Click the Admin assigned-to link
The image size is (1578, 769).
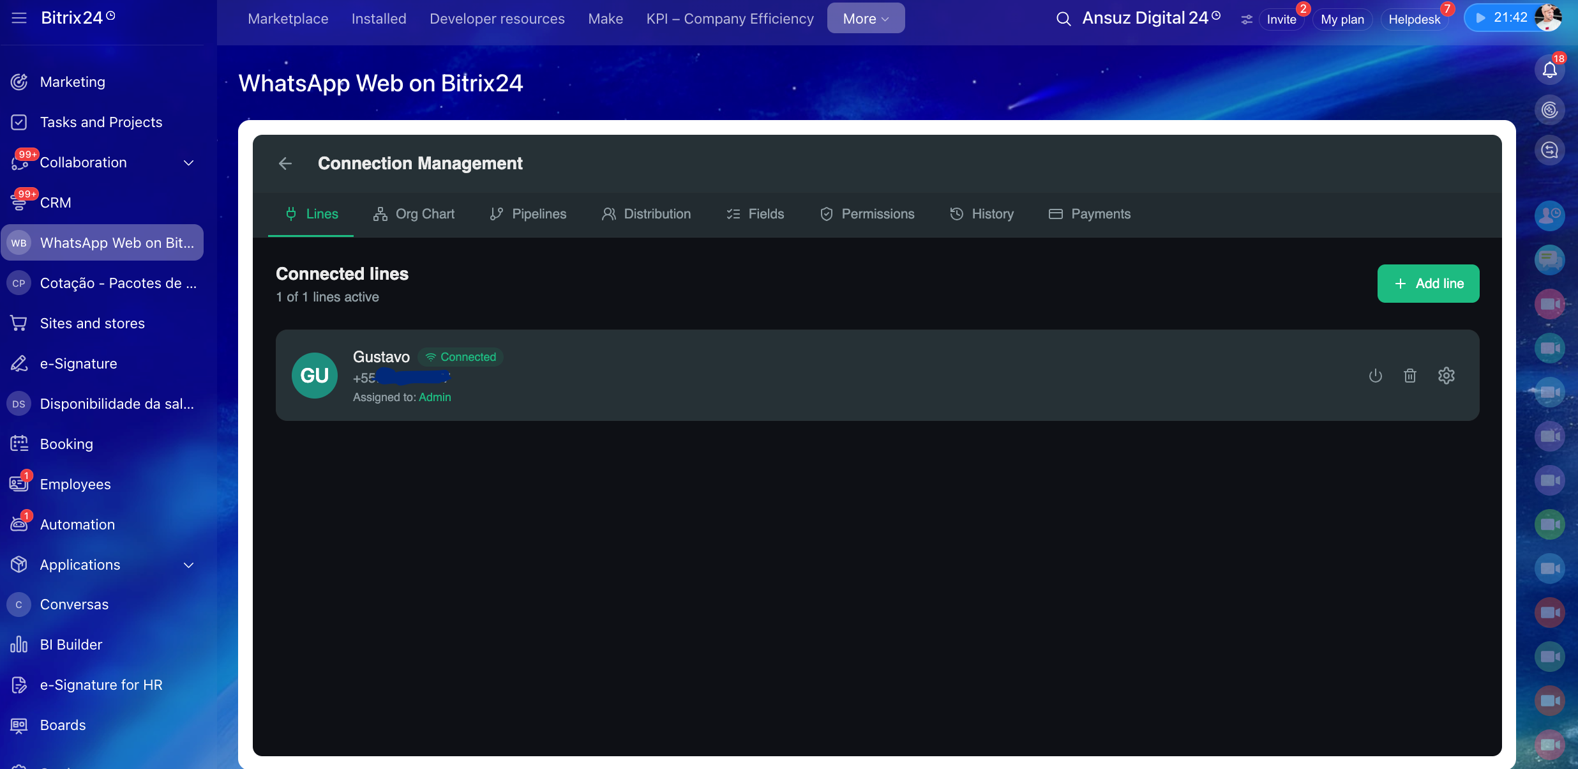[435, 397]
